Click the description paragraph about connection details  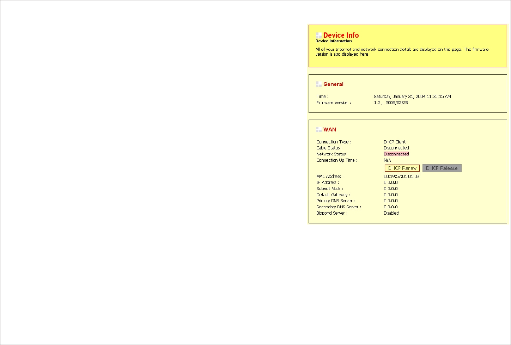[x=402, y=52]
